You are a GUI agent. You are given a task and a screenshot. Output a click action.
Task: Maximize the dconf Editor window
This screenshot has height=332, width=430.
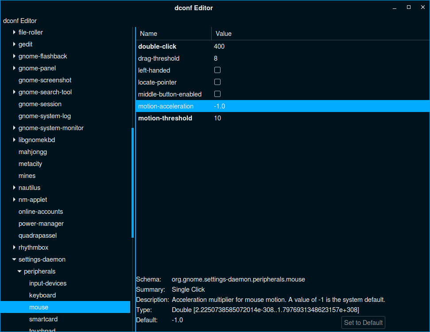click(409, 7)
